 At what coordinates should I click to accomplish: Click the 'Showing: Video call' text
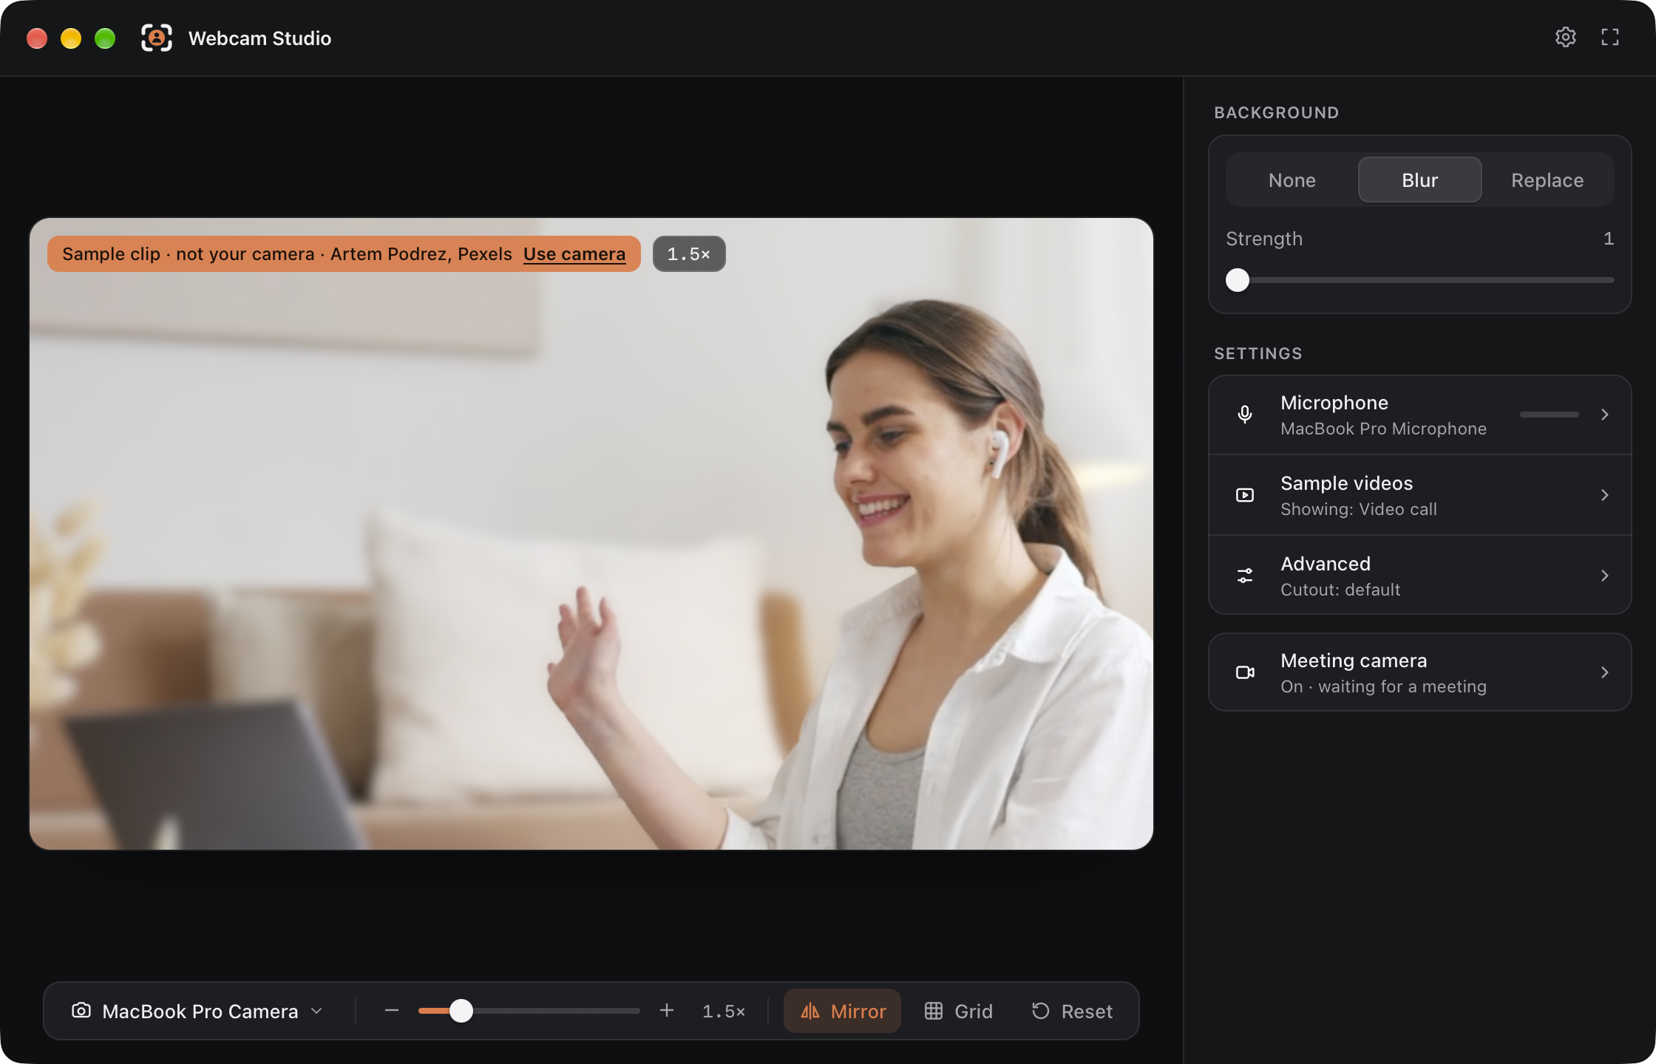point(1359,509)
